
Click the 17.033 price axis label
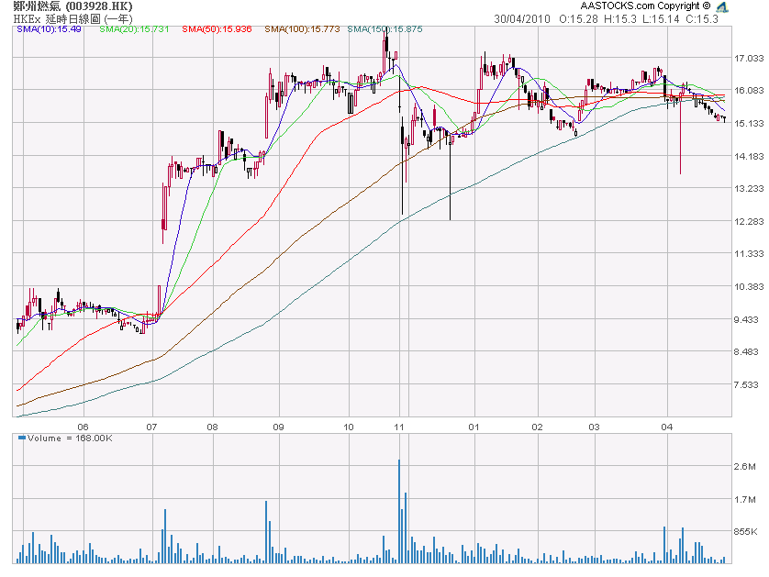point(749,59)
